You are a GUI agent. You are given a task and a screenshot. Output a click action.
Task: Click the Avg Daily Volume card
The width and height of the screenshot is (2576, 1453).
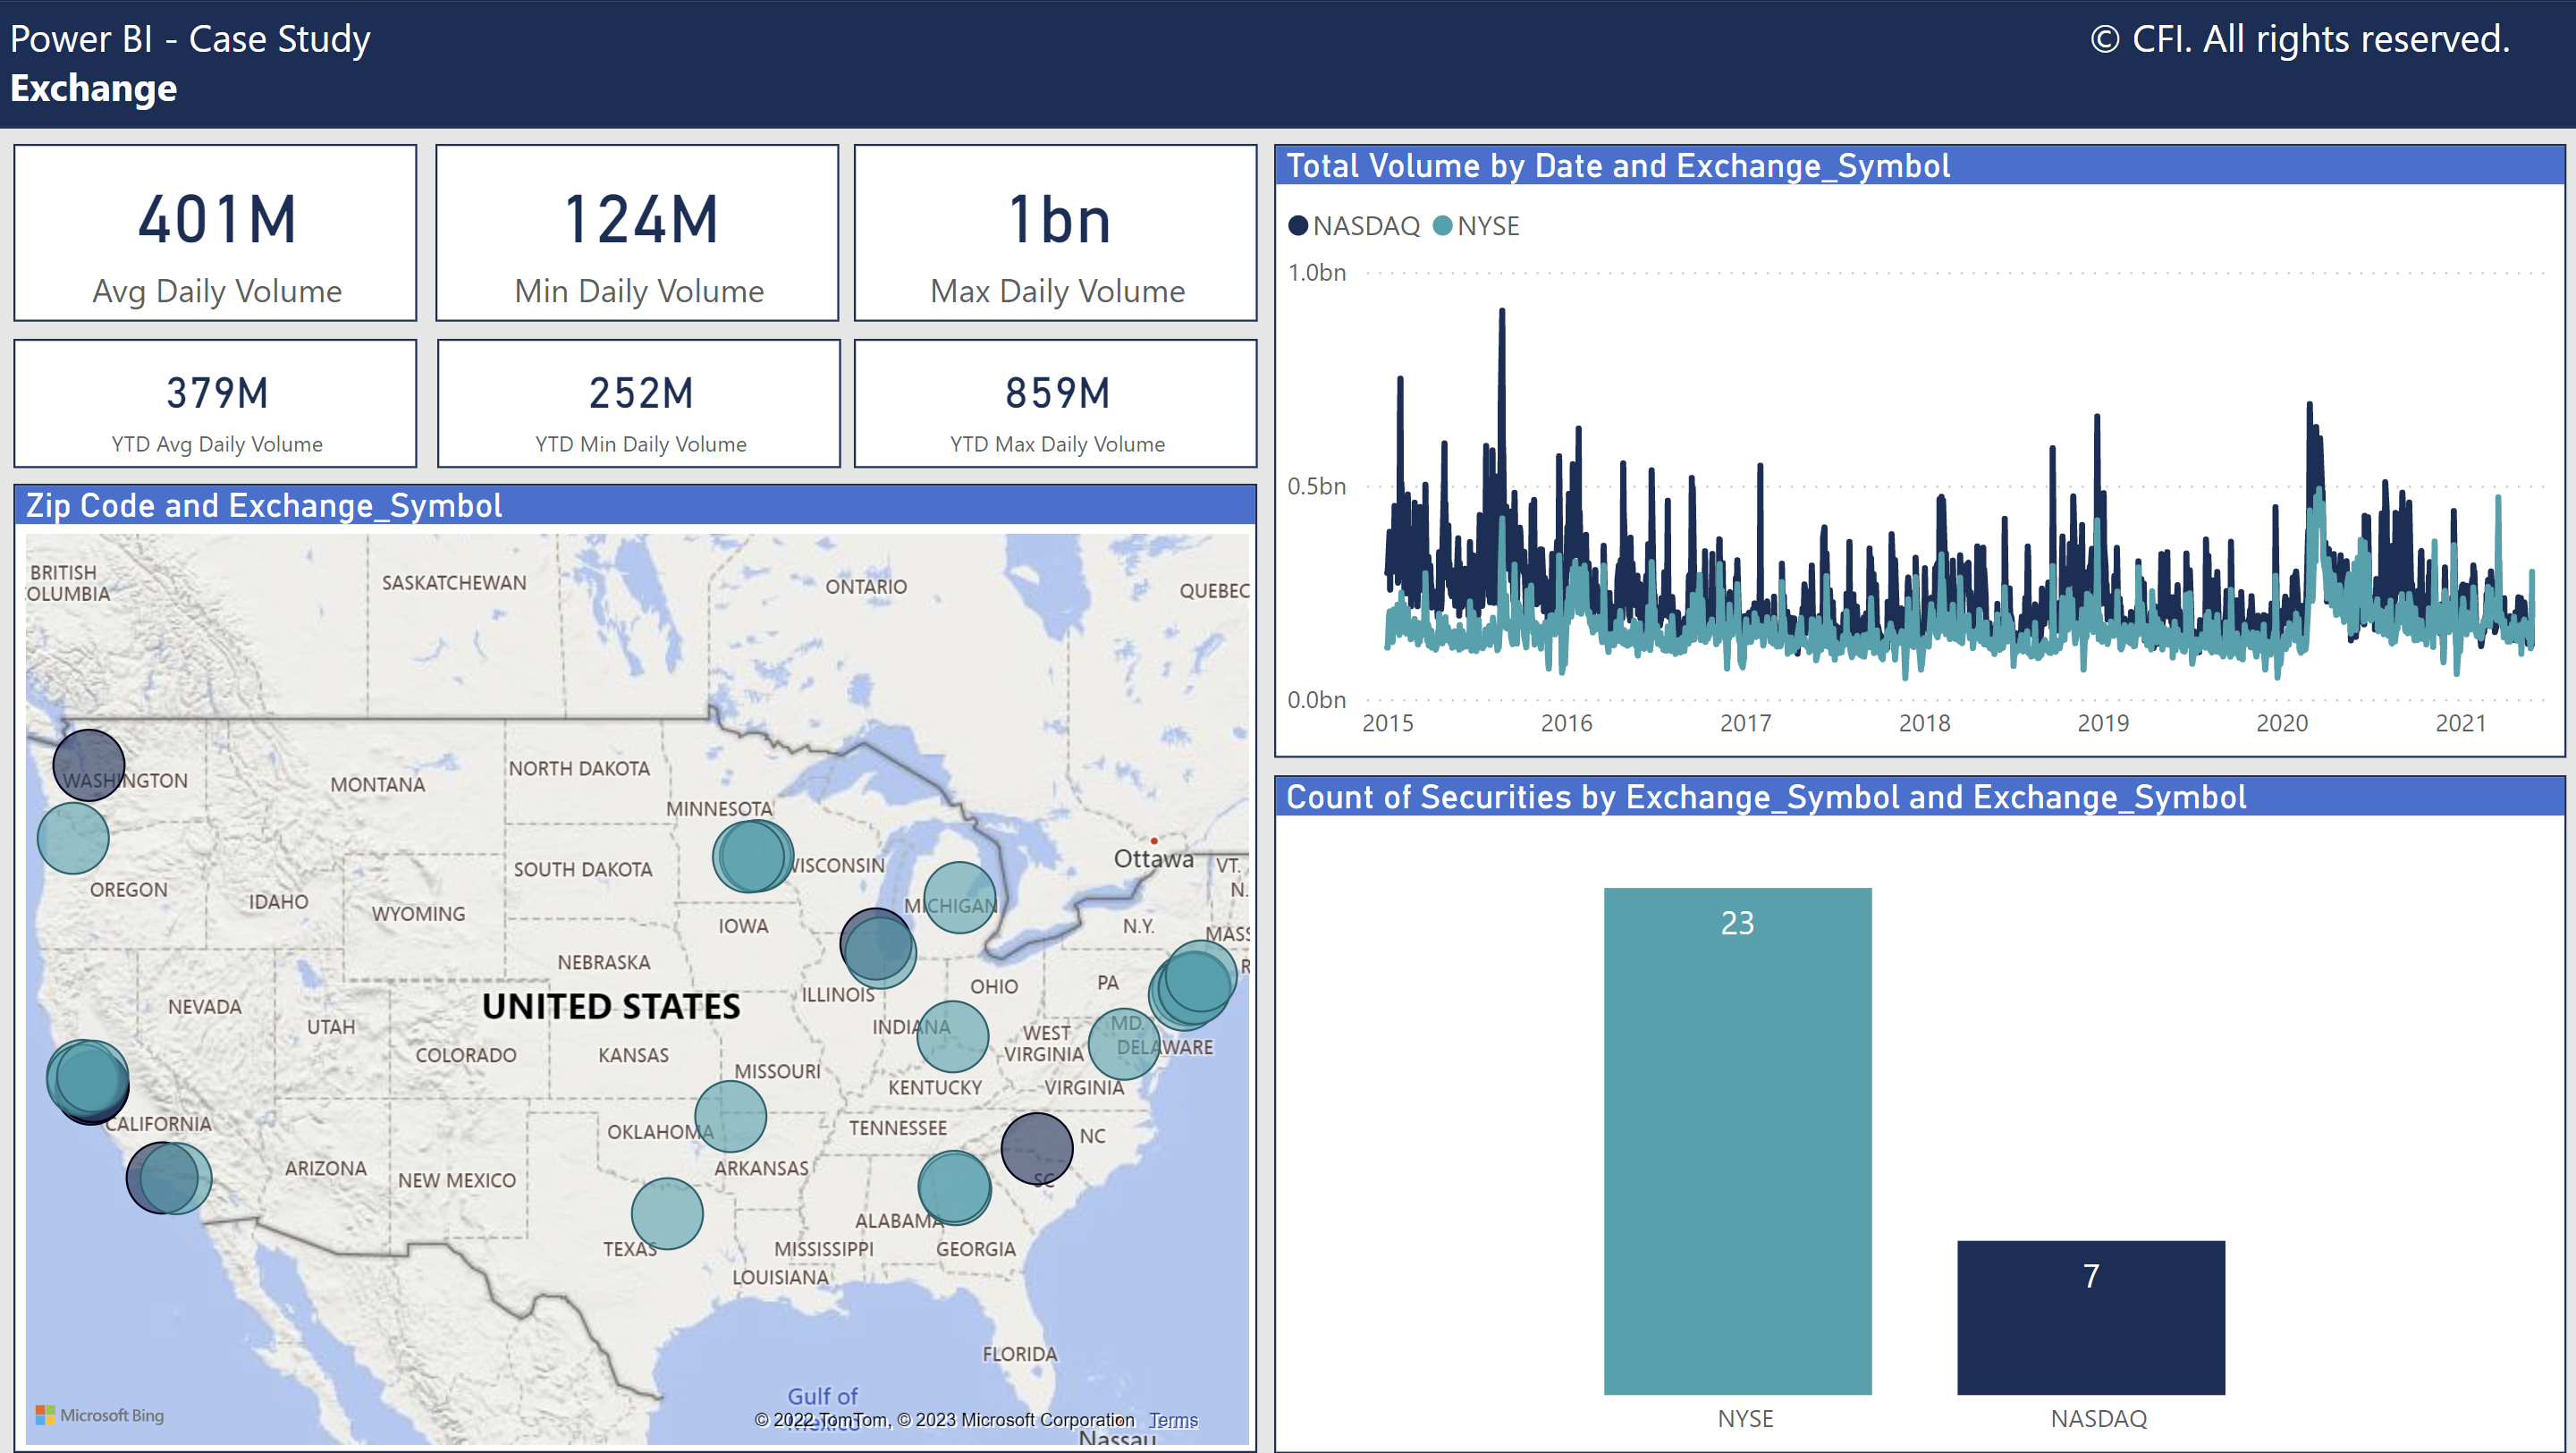pos(215,233)
